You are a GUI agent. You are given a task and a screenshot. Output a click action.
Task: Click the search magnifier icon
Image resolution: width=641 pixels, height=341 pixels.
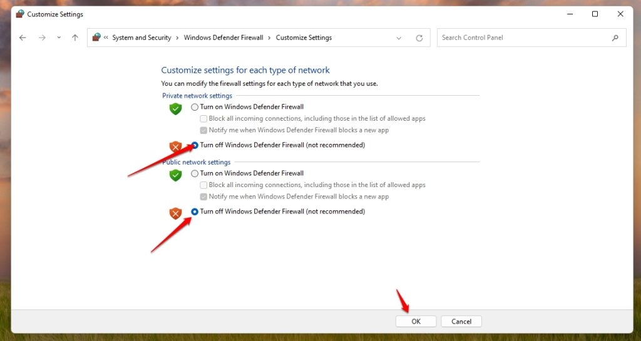pyautogui.click(x=615, y=38)
